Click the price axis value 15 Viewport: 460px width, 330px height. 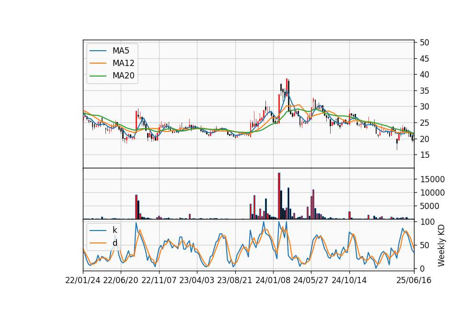point(425,155)
